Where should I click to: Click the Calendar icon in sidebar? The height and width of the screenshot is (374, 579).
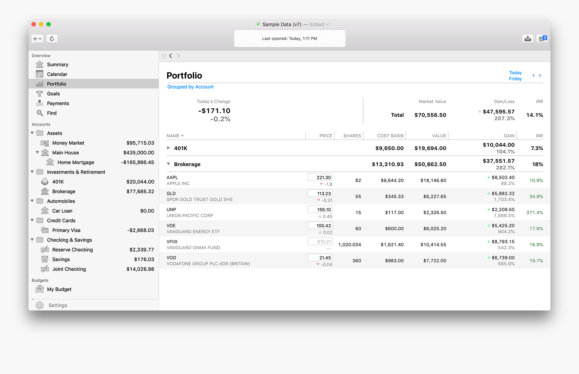(x=40, y=74)
